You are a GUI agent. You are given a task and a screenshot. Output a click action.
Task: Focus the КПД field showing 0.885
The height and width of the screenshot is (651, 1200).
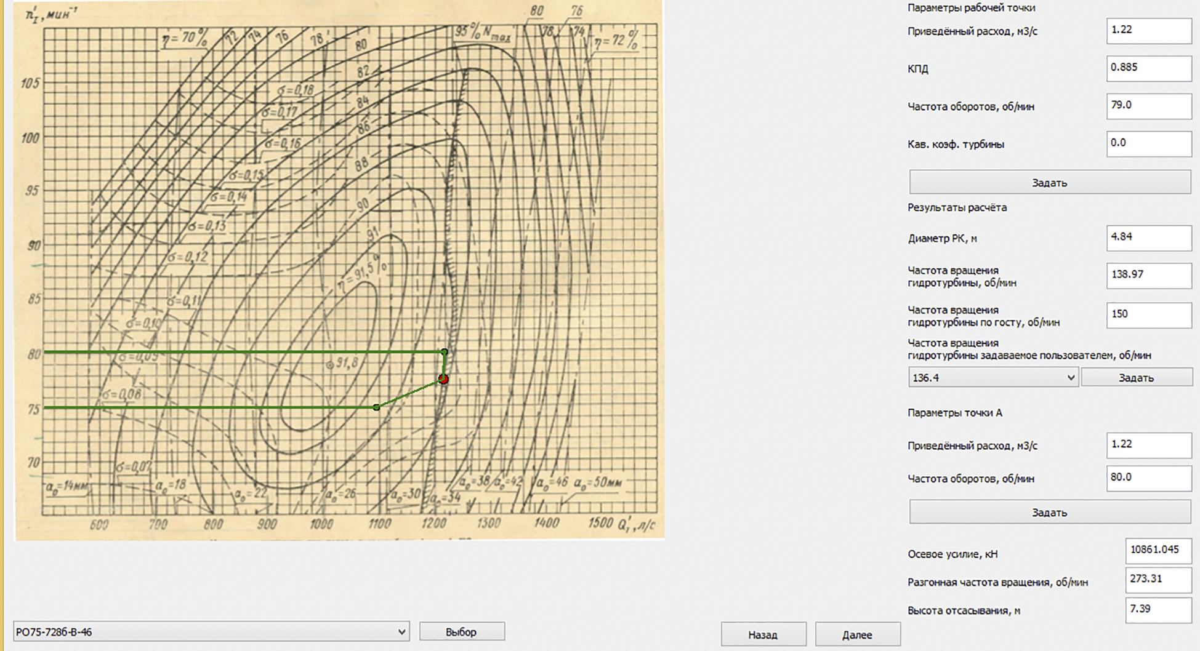(1148, 68)
